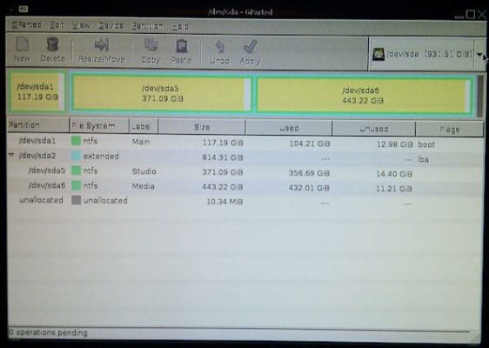This screenshot has width=489, height=348.
Task: Open the GParted menu
Action: [26, 24]
